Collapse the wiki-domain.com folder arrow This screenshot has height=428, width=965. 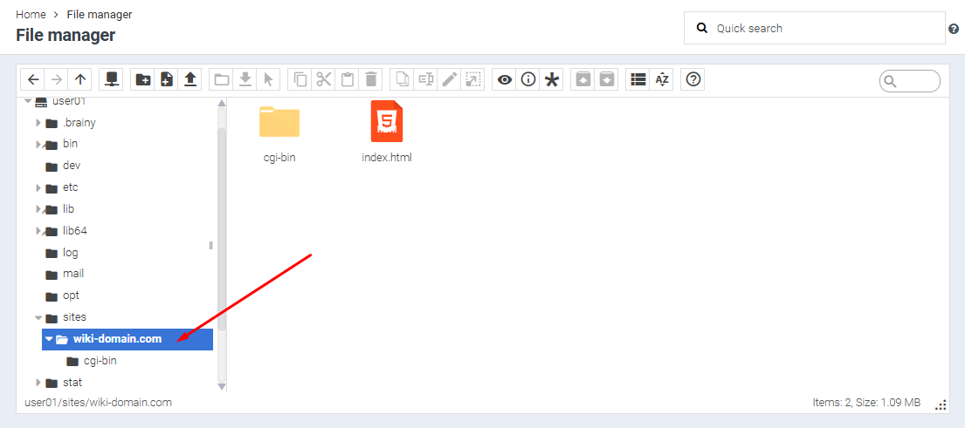[x=49, y=339]
